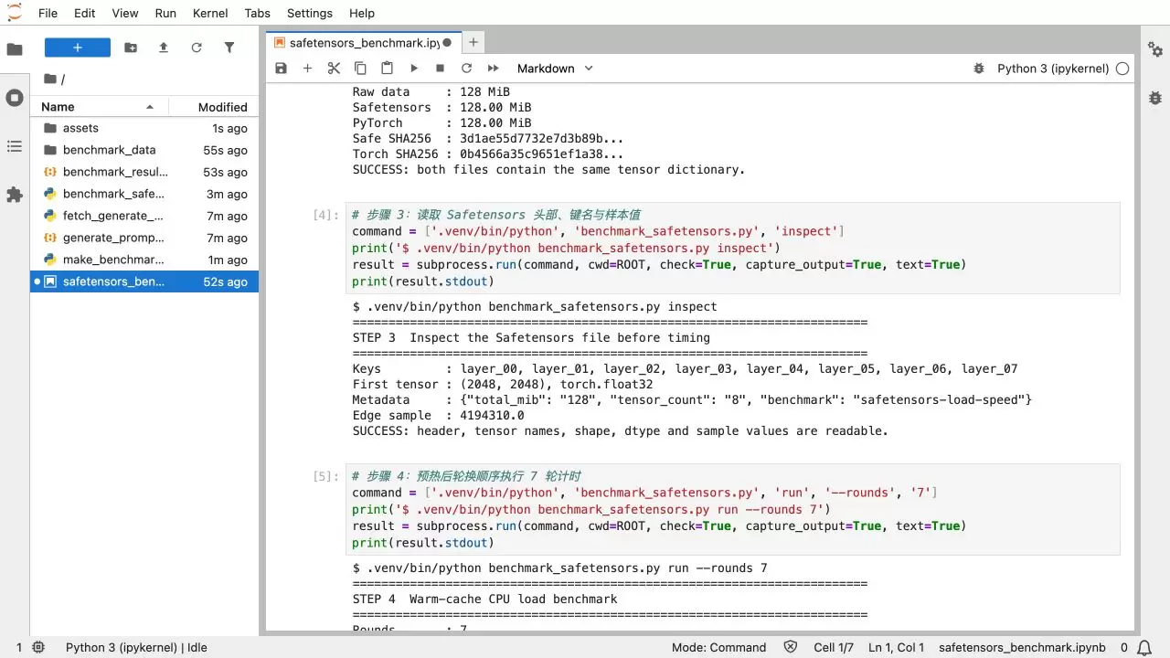Run the selected cell
This screenshot has width=1170, height=658.
[413, 69]
